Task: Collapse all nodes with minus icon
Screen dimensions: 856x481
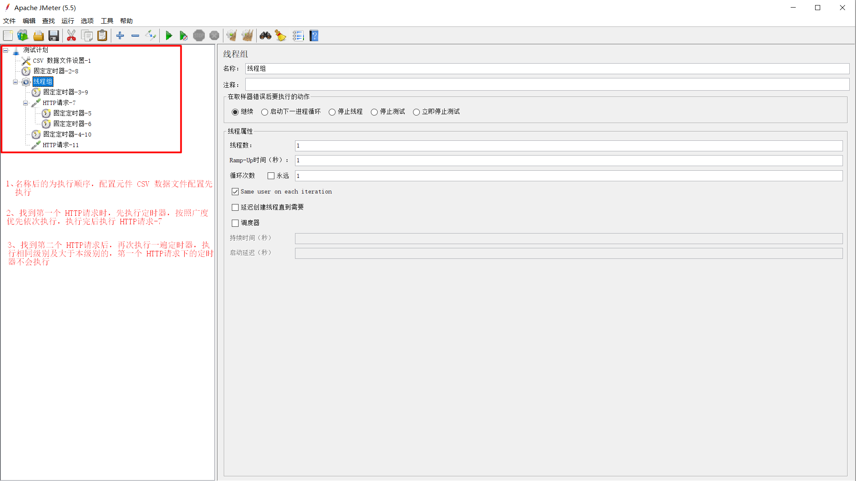Action: tap(135, 36)
